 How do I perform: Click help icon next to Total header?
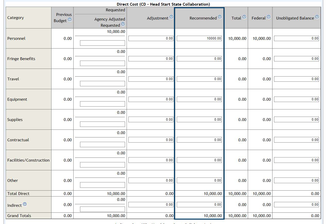(244, 17)
